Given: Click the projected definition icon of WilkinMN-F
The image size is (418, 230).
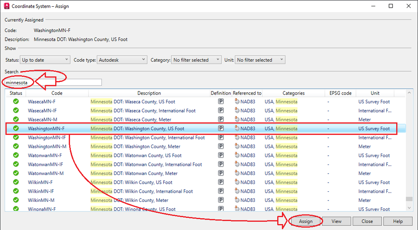Looking at the screenshot, I should (221, 182).
